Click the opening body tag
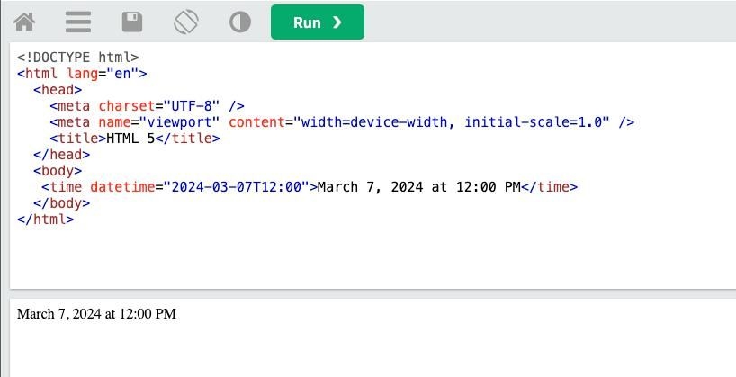Viewport: 736px width, 377px height. [58, 171]
